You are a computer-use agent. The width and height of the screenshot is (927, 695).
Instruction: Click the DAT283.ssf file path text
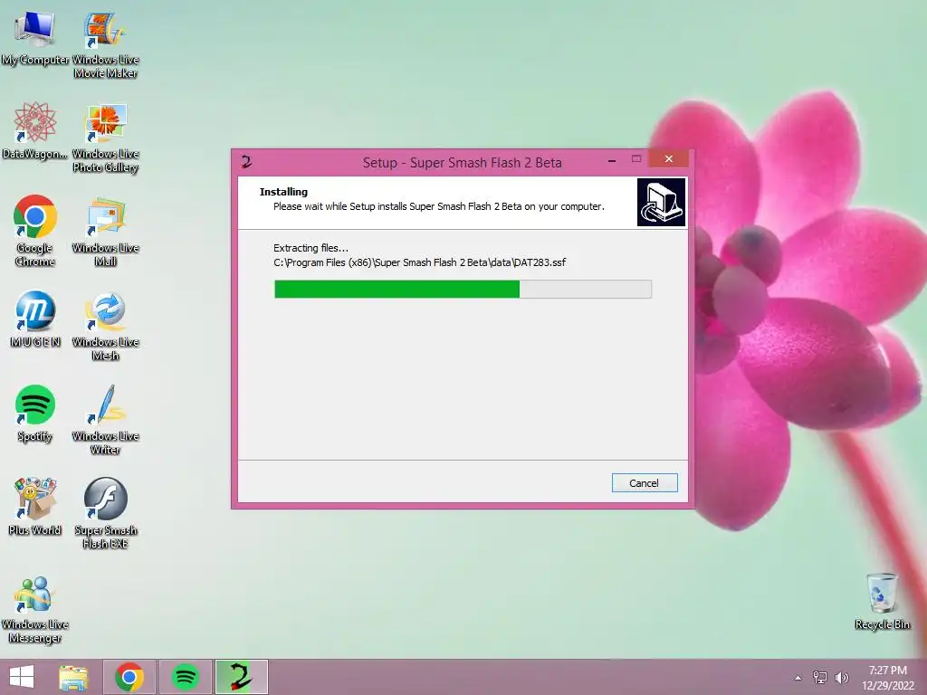(420, 262)
